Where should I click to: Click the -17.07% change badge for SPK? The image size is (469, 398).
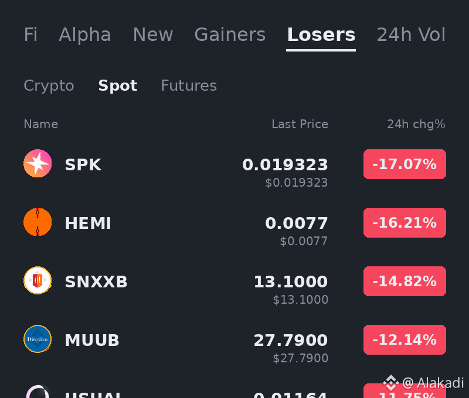point(405,164)
